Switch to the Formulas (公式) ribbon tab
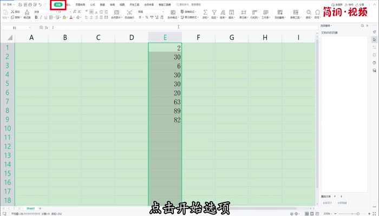The height and width of the screenshot is (216, 379). [x=93, y=4]
